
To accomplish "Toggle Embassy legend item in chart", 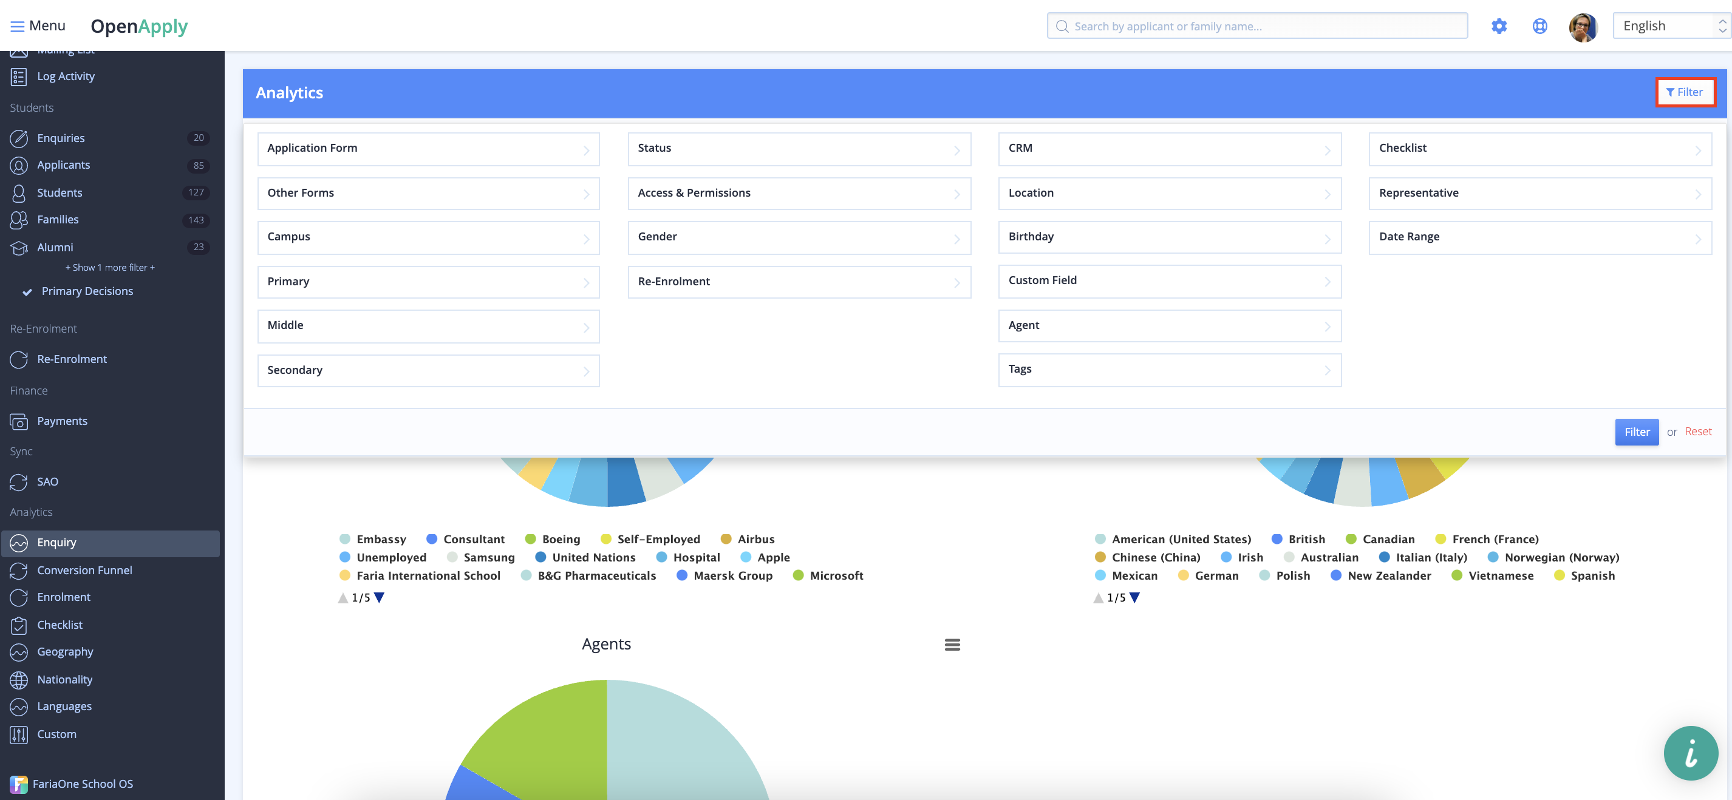I will (373, 539).
